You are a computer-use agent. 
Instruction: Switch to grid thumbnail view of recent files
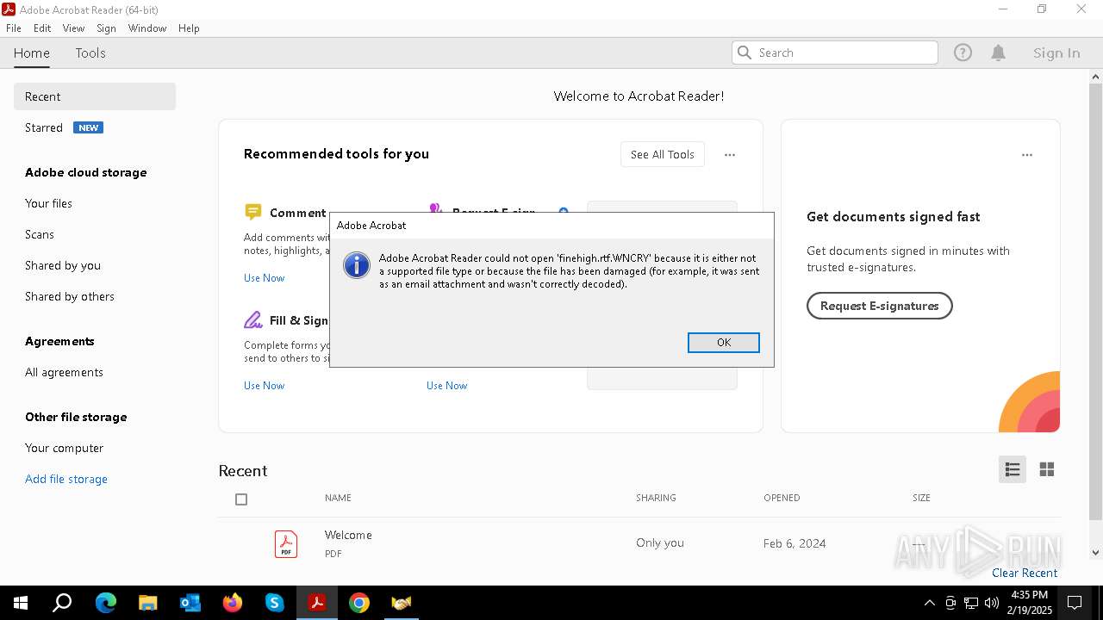[1047, 469]
